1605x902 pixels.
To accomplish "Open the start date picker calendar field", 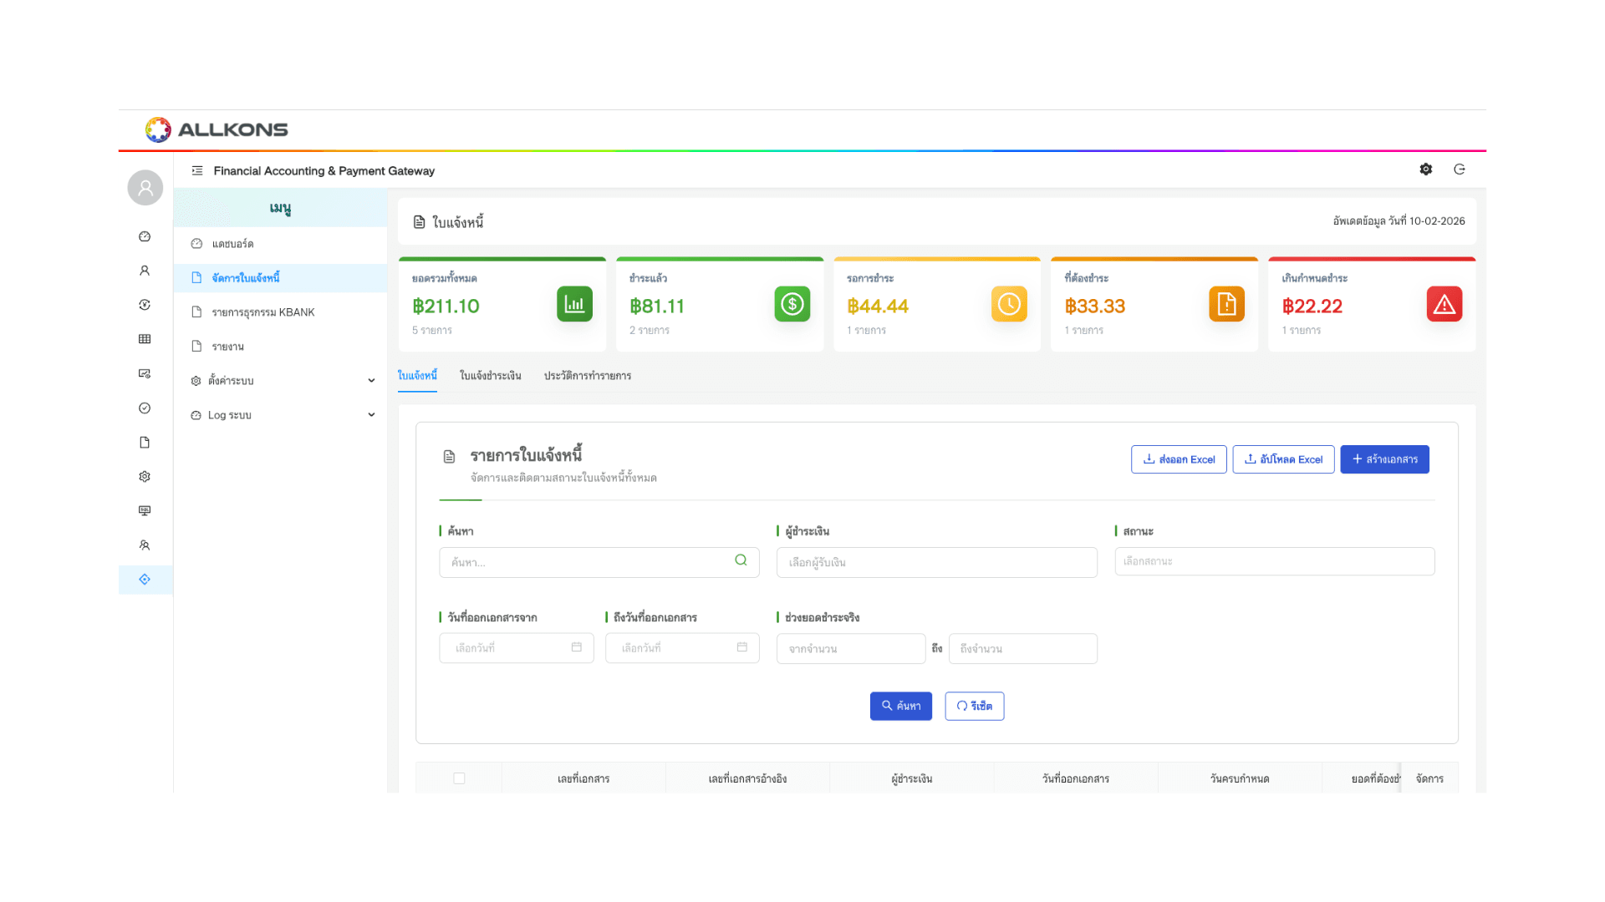I will 516,648.
